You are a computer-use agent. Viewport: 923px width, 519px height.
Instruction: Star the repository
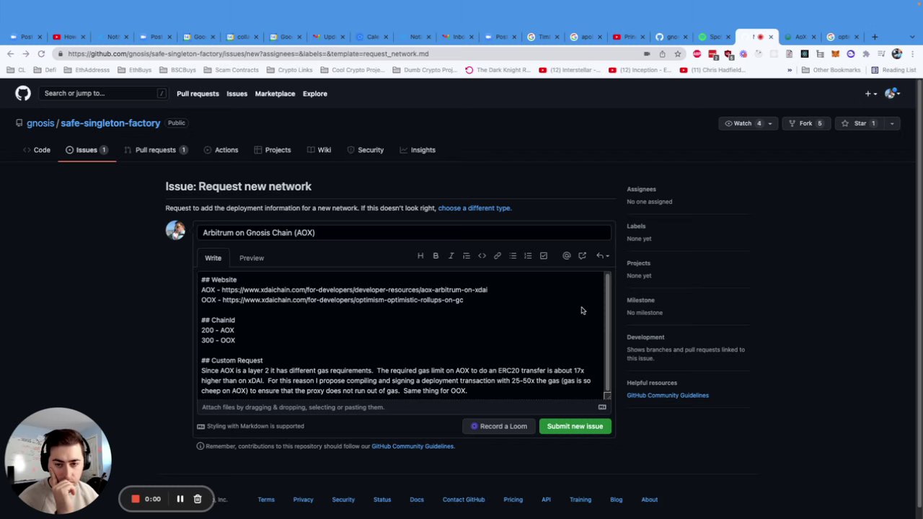tap(860, 123)
